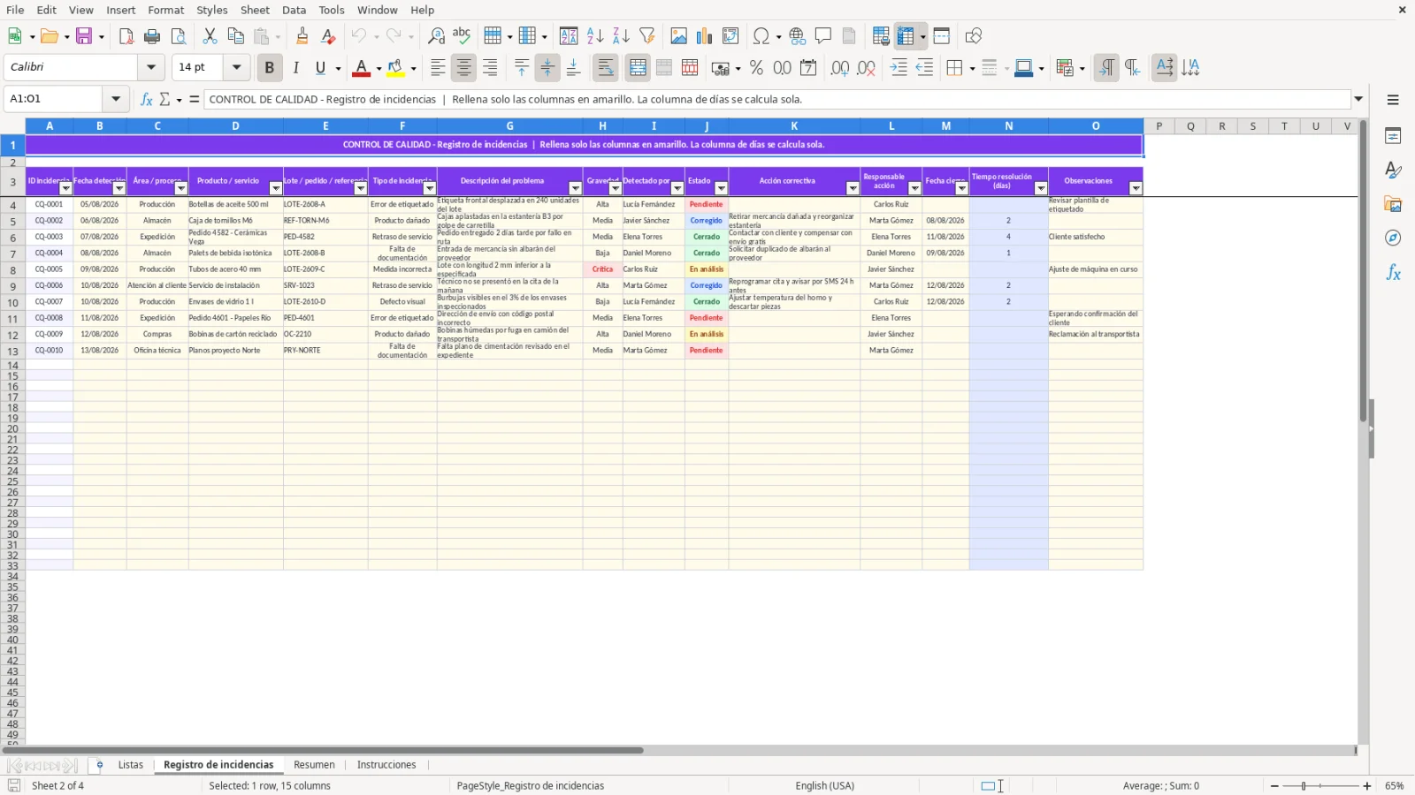Insert a chart
This screenshot has height=795, width=1415.
(704, 36)
